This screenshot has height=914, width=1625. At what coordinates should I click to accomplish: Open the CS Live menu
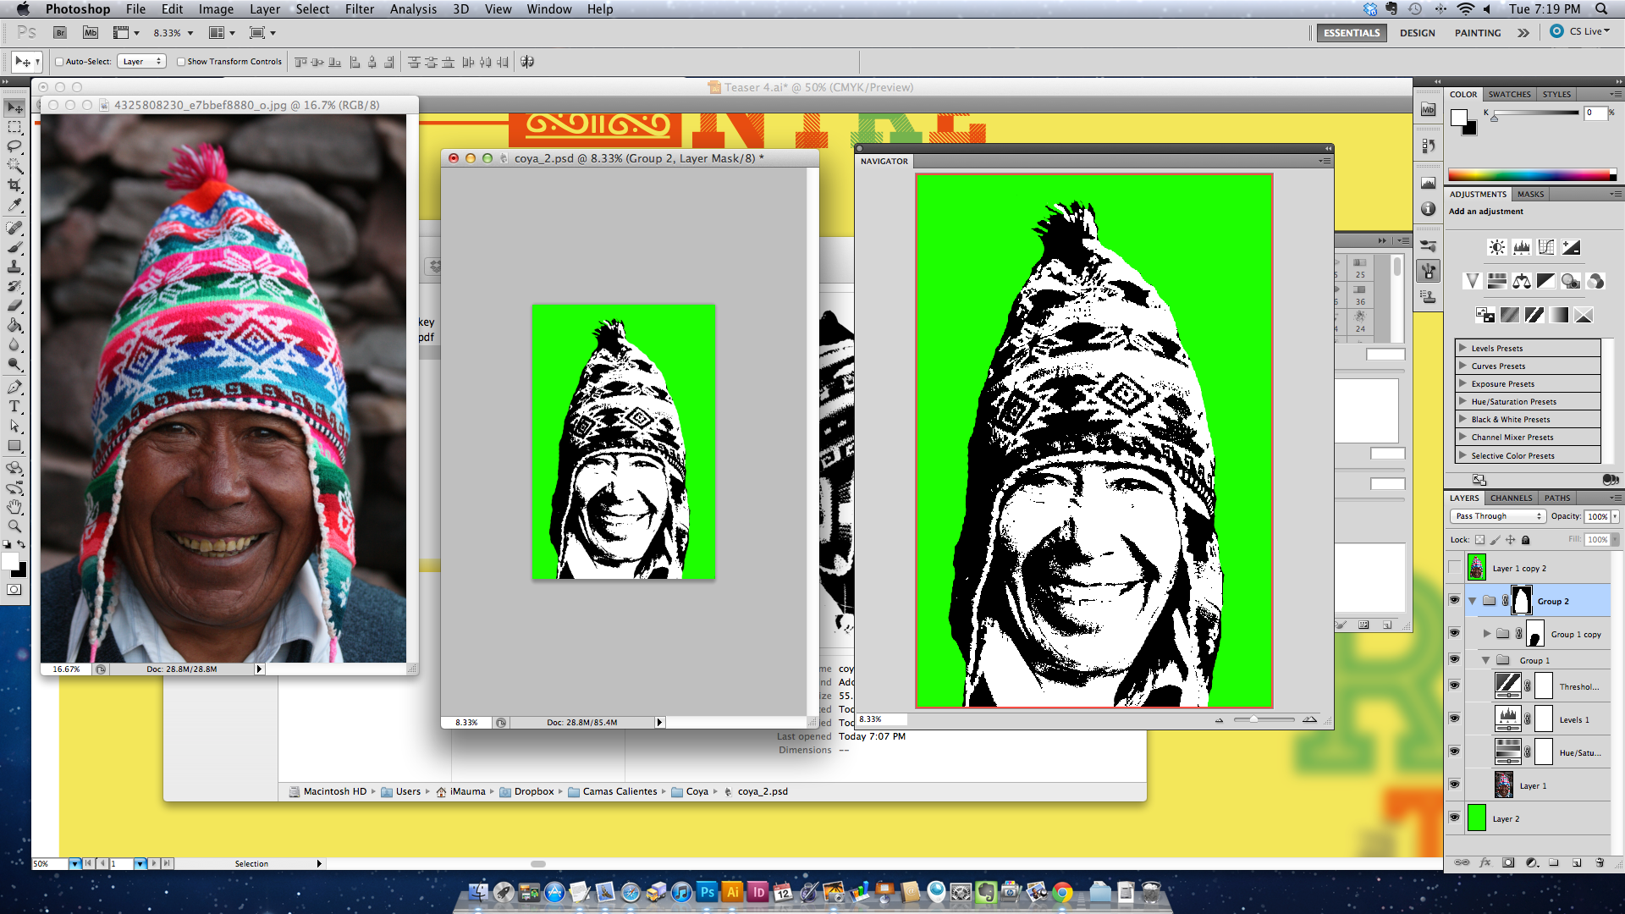(x=1580, y=31)
